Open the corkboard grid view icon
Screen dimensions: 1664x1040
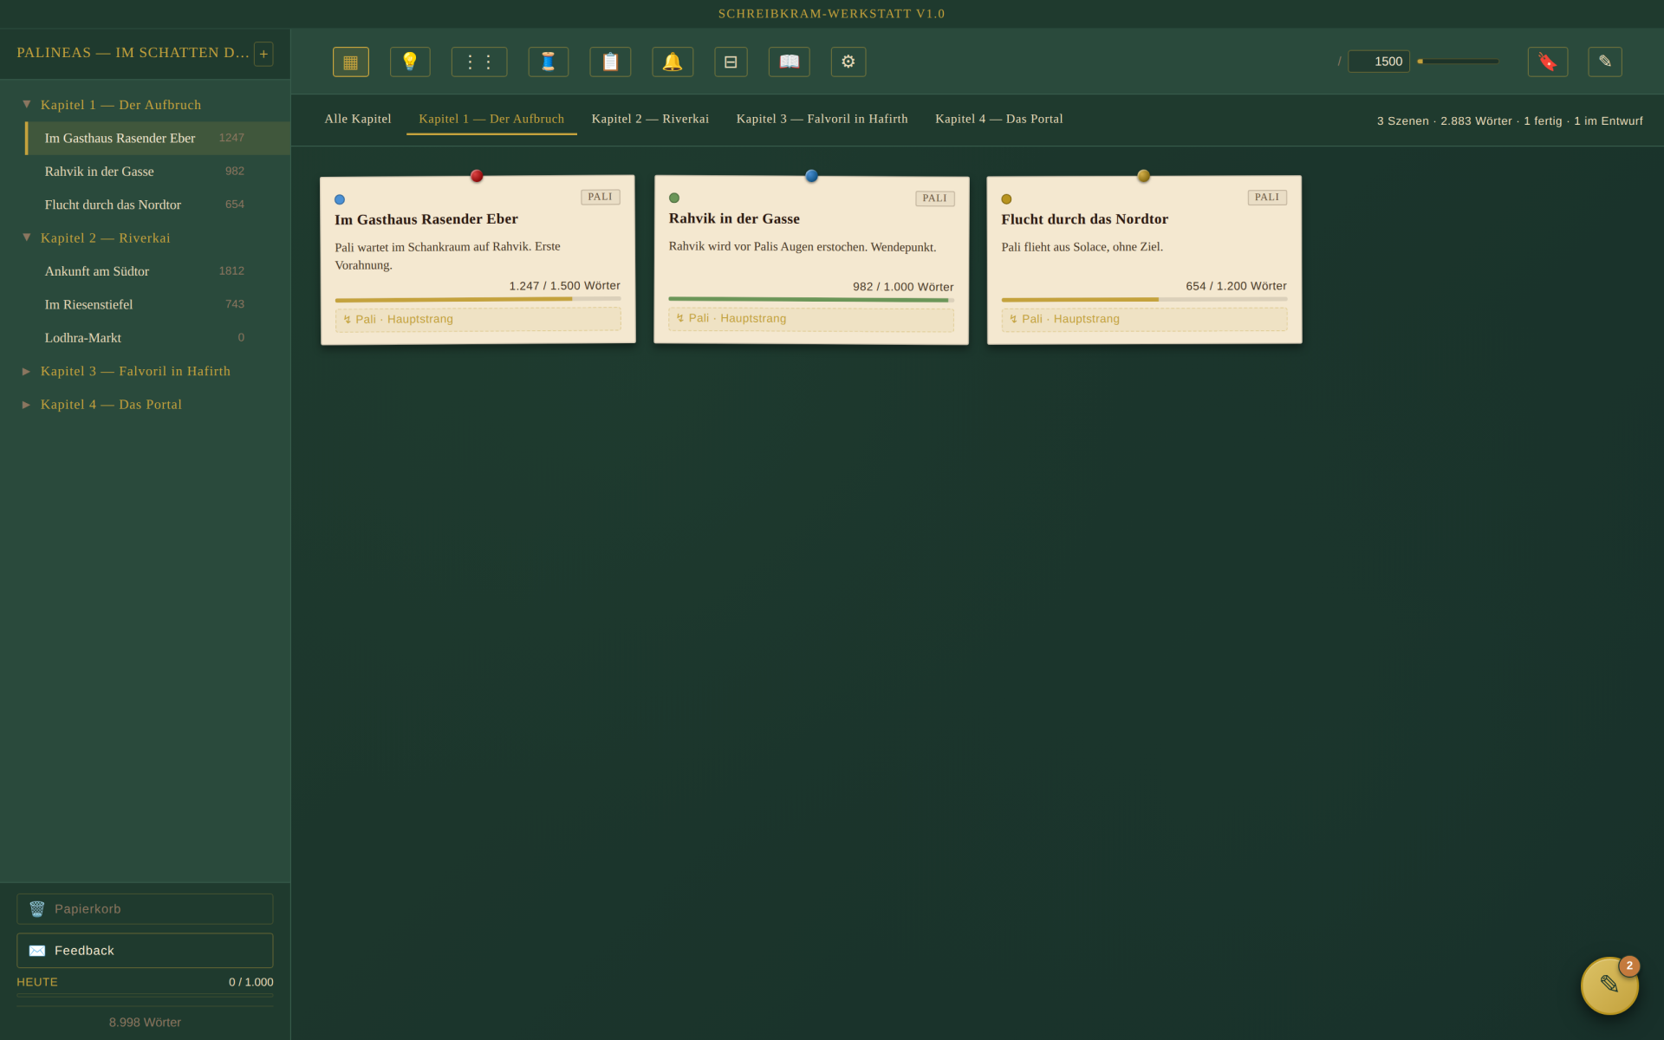click(x=350, y=62)
